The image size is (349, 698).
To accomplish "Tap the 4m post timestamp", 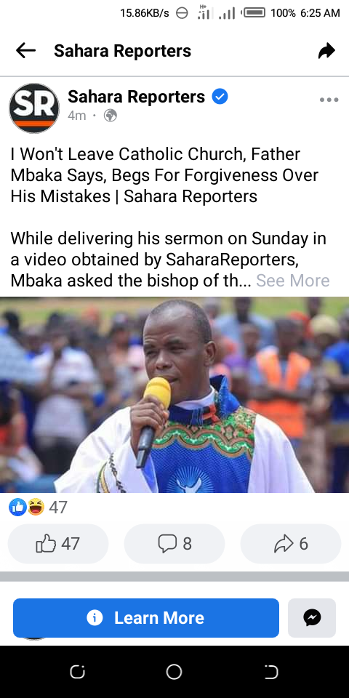I will [x=76, y=116].
